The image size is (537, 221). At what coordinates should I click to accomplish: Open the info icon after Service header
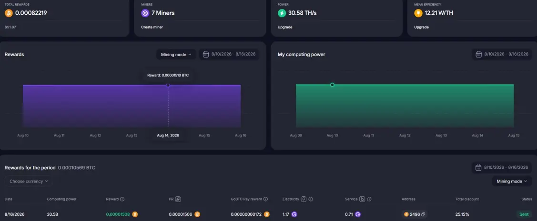coord(369,199)
